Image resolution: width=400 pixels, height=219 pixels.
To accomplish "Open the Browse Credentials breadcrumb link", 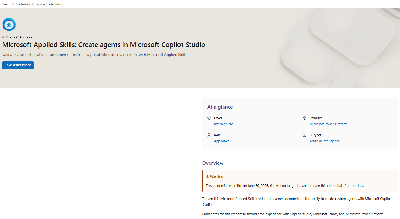I will point(48,4).
